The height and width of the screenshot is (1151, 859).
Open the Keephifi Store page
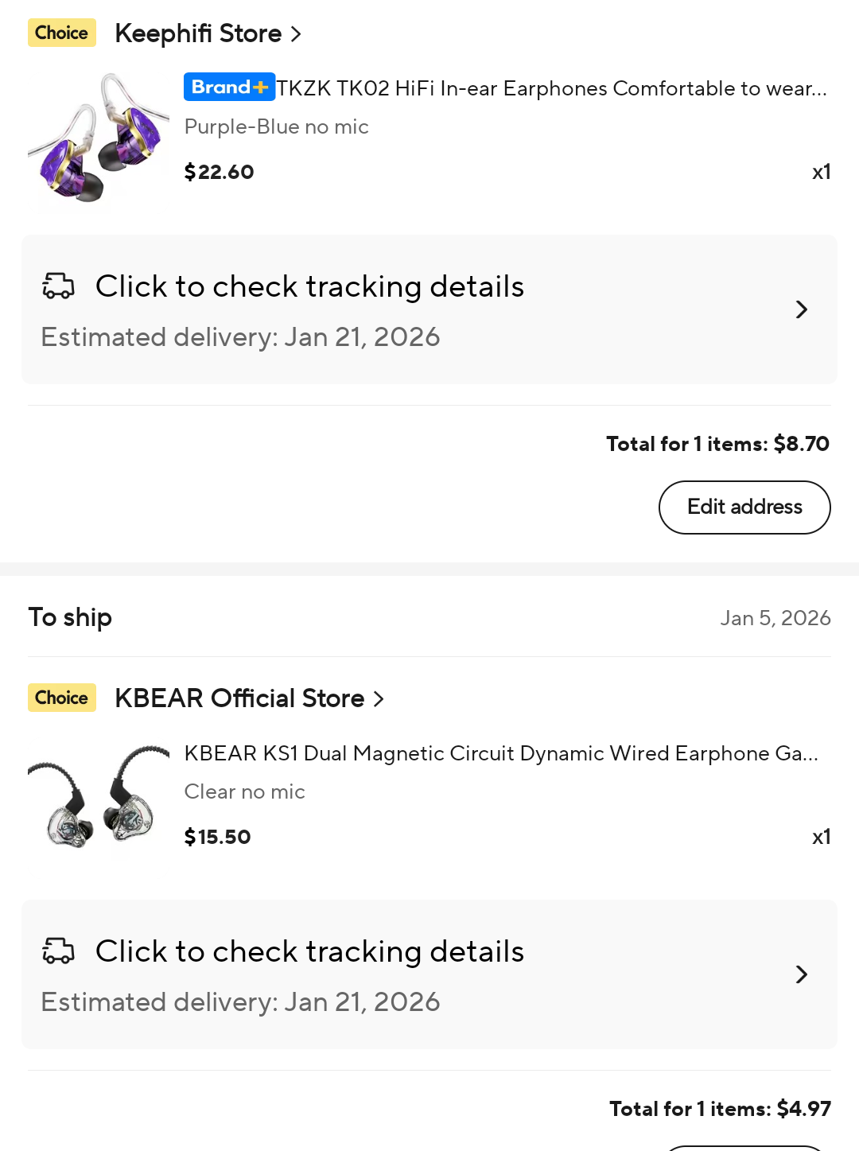click(198, 33)
